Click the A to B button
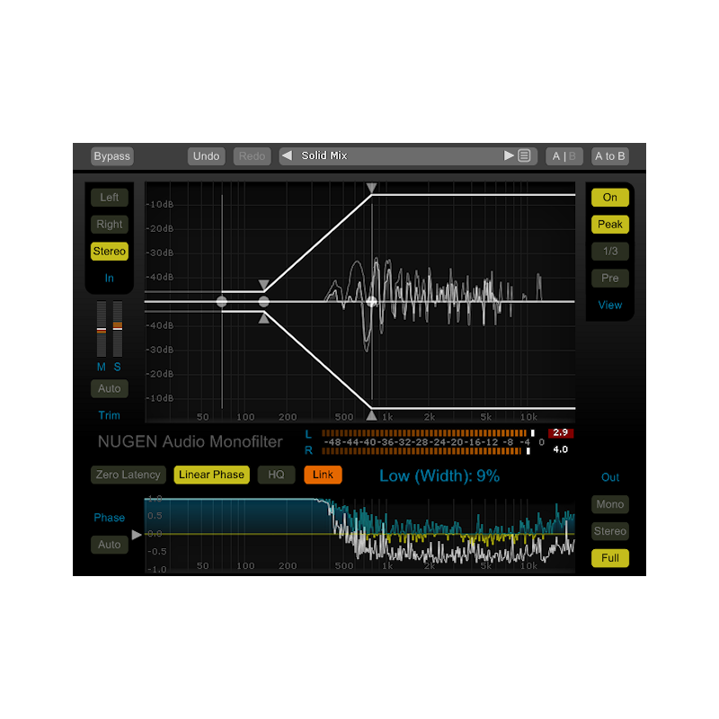The image size is (719, 719). coord(610,155)
